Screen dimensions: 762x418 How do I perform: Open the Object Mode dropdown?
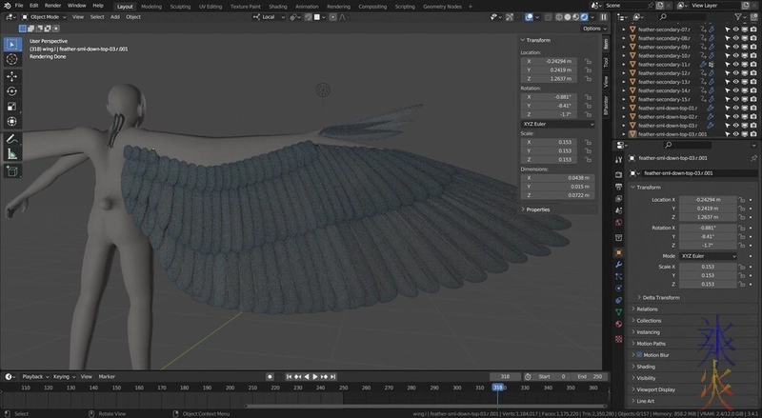pos(47,17)
